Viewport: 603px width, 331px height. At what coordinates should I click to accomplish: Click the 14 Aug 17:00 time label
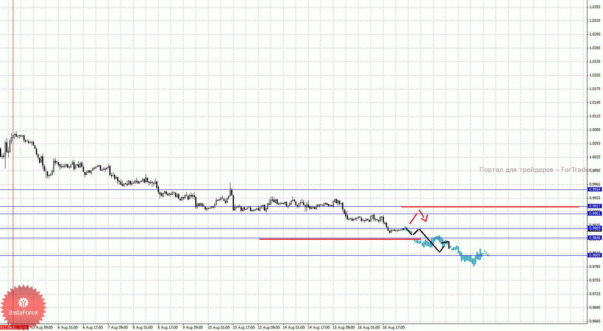point(319,327)
